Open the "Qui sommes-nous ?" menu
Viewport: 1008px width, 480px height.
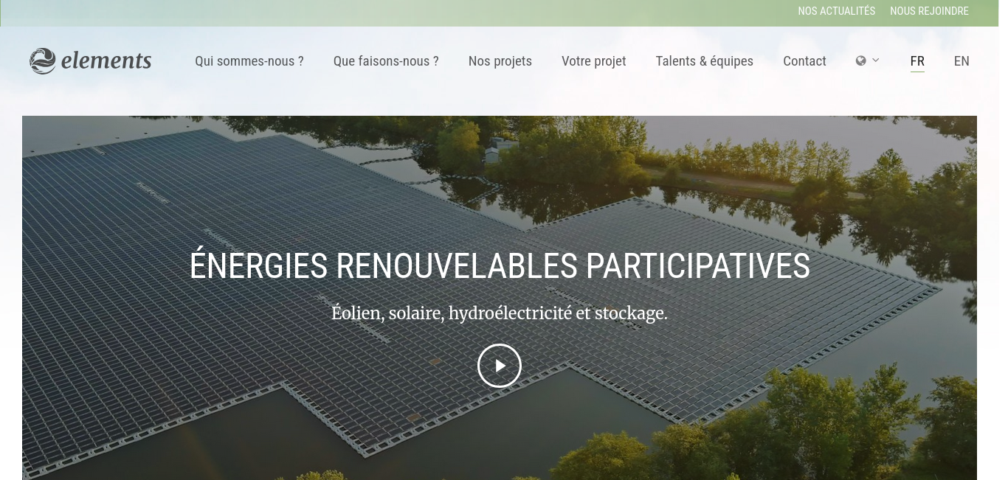coord(249,61)
